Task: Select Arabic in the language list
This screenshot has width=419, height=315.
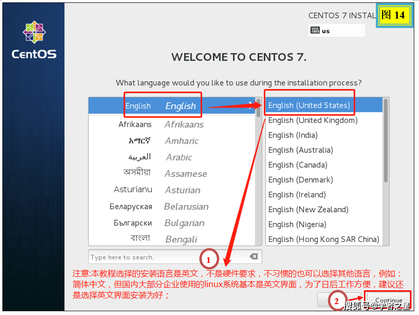Action: (172, 157)
